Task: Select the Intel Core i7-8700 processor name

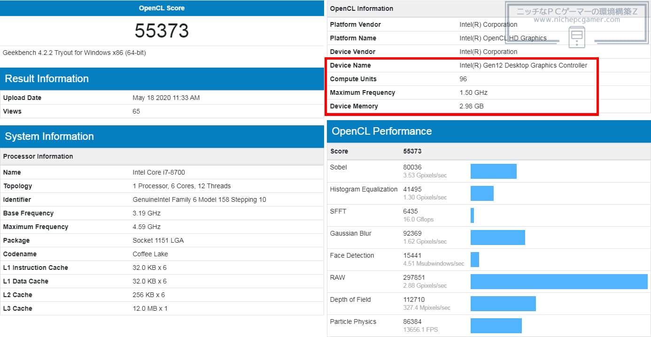Action: (x=159, y=172)
